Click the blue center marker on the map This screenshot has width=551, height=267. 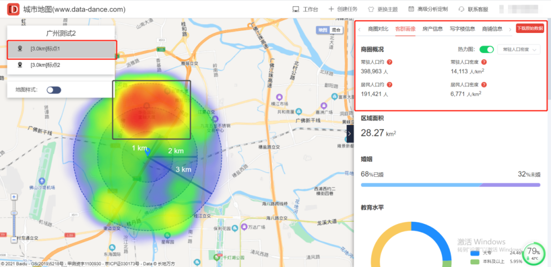click(148, 152)
